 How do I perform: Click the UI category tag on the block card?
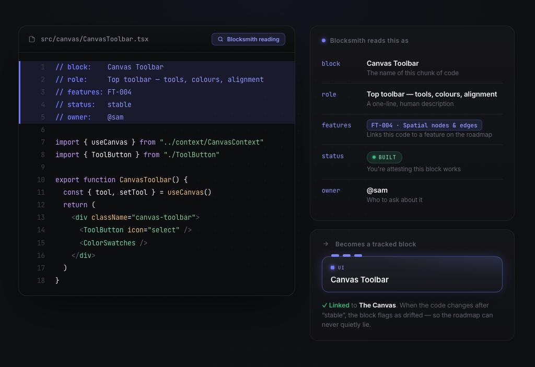[x=338, y=268]
